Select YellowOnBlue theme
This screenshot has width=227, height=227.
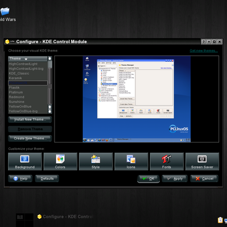tap(28, 107)
